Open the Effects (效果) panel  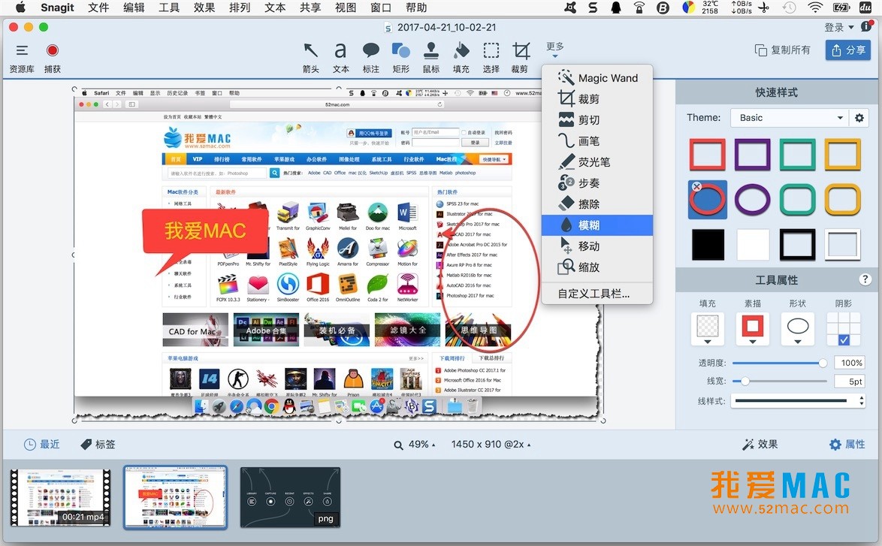(760, 444)
